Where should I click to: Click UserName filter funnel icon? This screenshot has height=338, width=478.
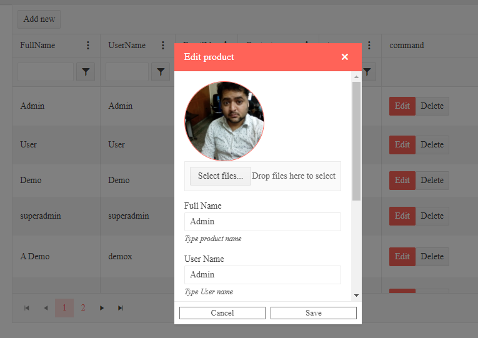click(x=161, y=72)
